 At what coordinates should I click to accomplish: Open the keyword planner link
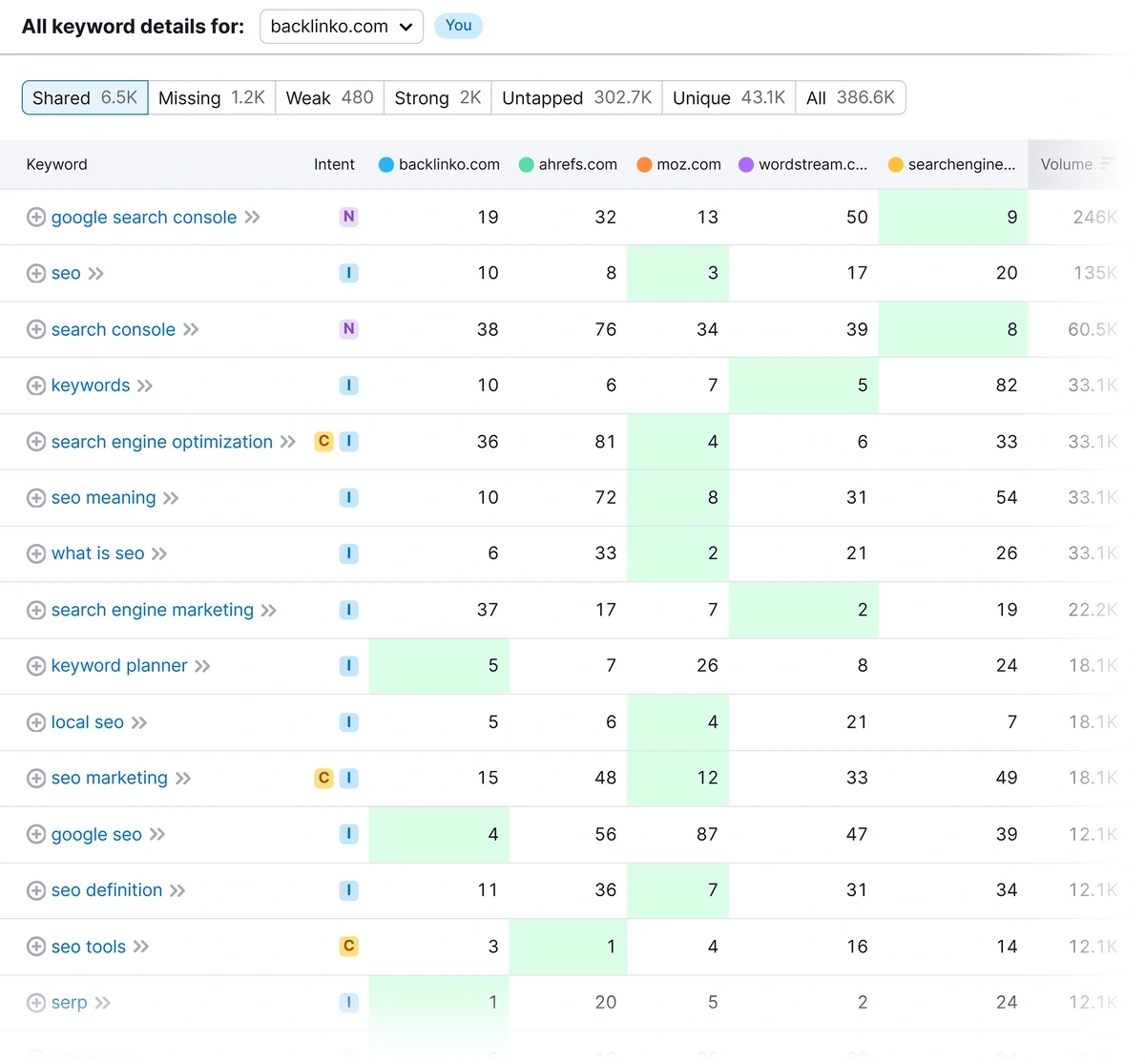(119, 666)
